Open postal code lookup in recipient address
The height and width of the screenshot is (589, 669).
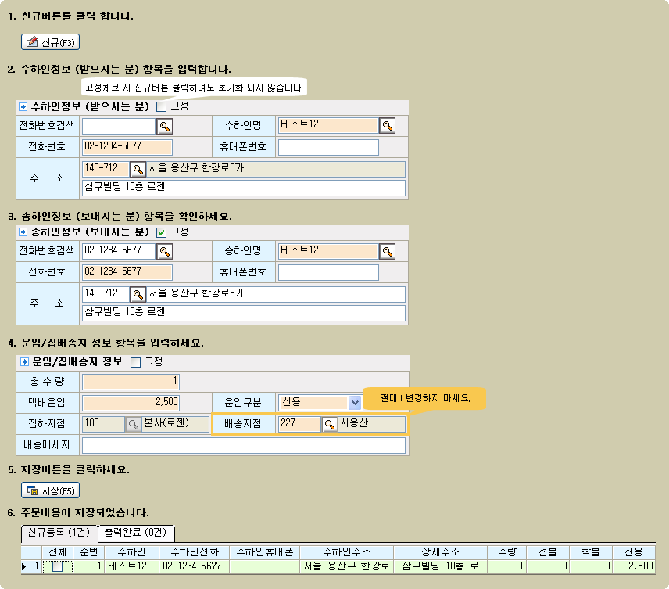tap(137, 169)
